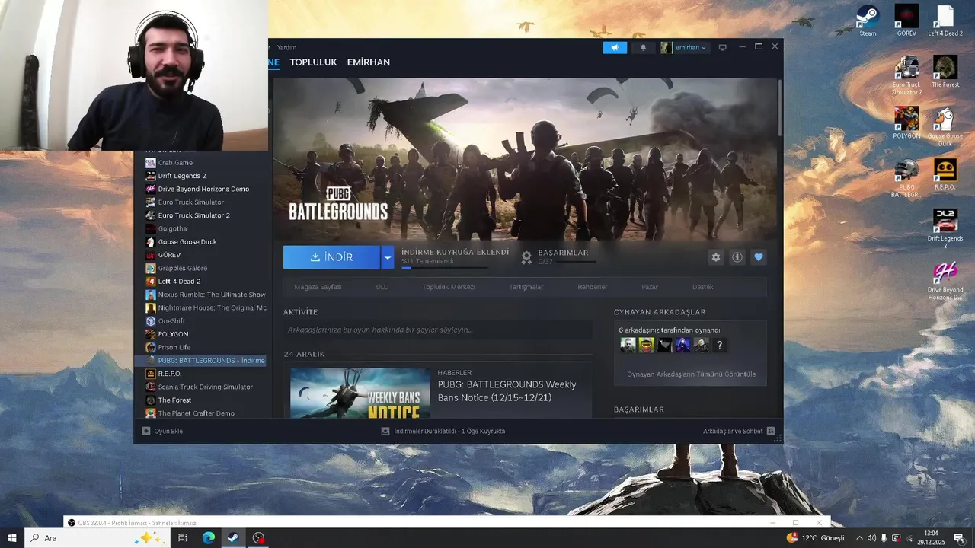Open the volume icon in system tray
Image resolution: width=975 pixels, height=548 pixels.
coord(871,538)
